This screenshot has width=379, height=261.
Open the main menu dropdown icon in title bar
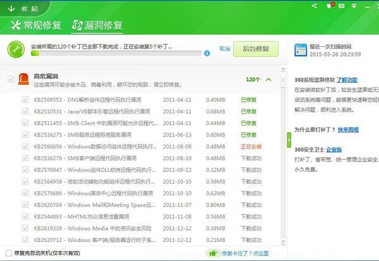[354, 6]
